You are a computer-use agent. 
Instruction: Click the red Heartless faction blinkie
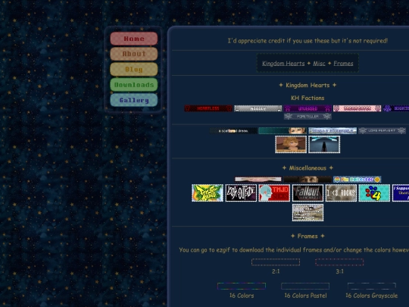point(208,108)
